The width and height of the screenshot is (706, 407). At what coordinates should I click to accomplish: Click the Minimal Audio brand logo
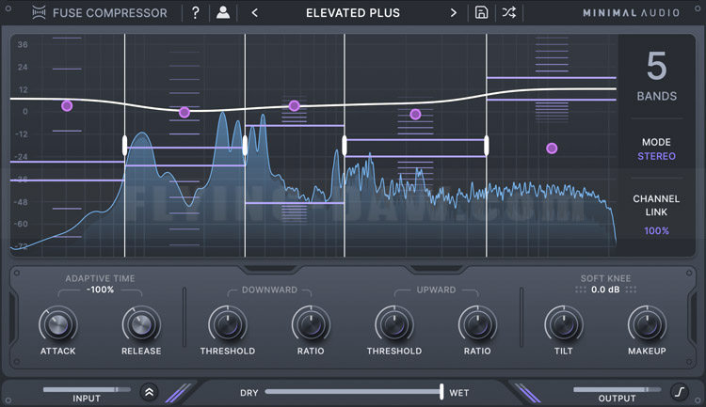632,13
